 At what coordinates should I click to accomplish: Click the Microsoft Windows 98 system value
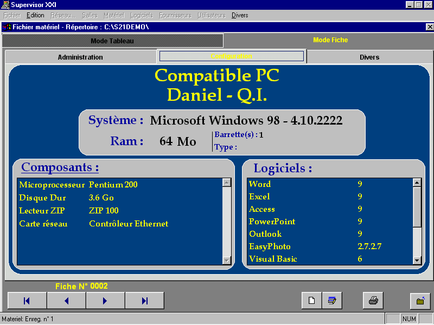point(246,120)
